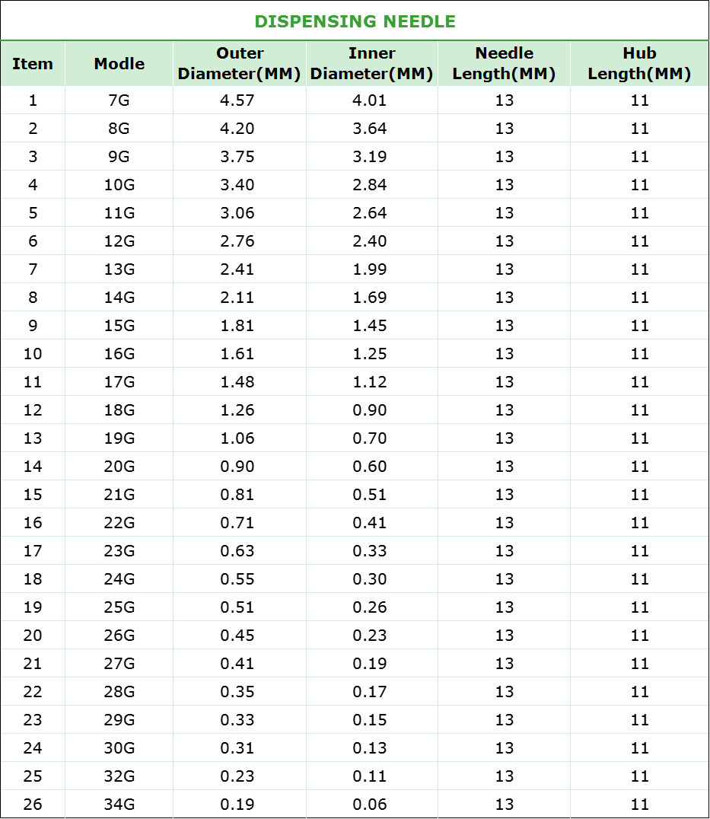Screen dimensions: 710x819
Task: Select the 20G model cell
Action: 119,467
